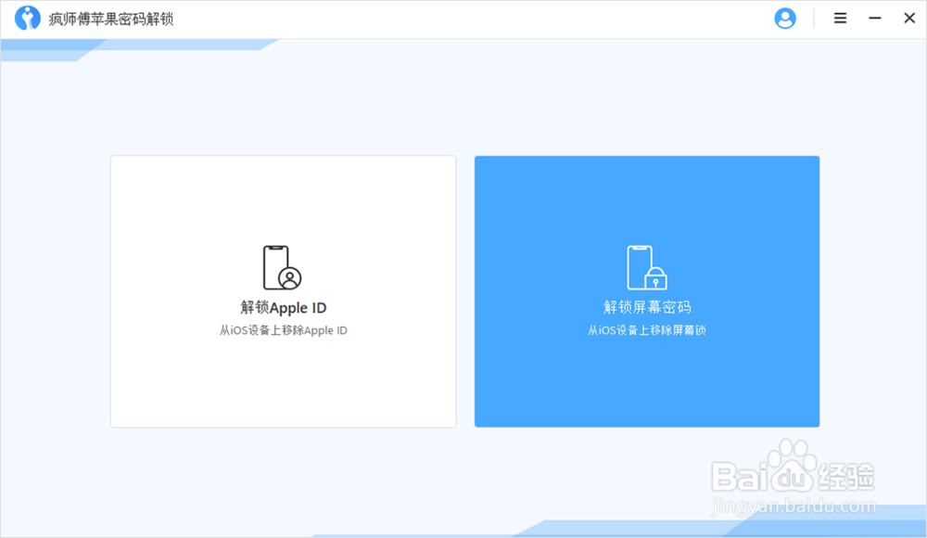Open the user account avatar icon
Image resolution: width=927 pixels, height=538 pixels.
click(x=785, y=18)
